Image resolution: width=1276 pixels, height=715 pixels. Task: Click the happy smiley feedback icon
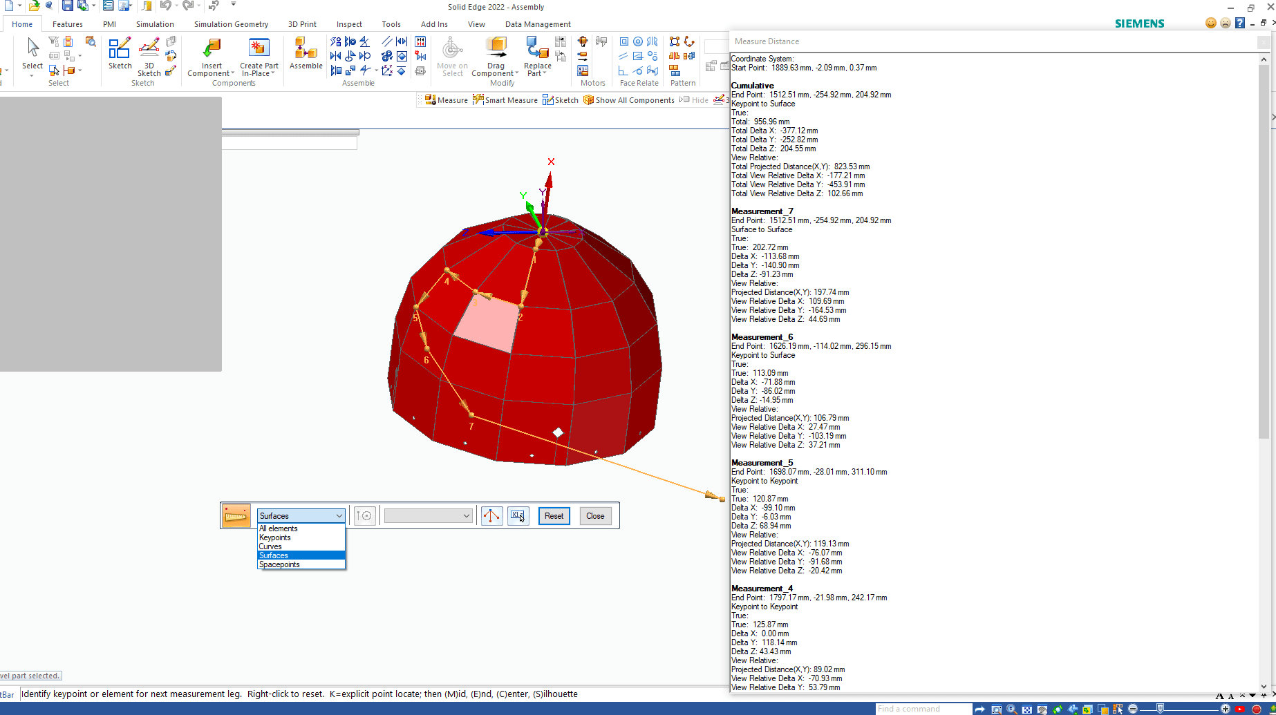1210,23
